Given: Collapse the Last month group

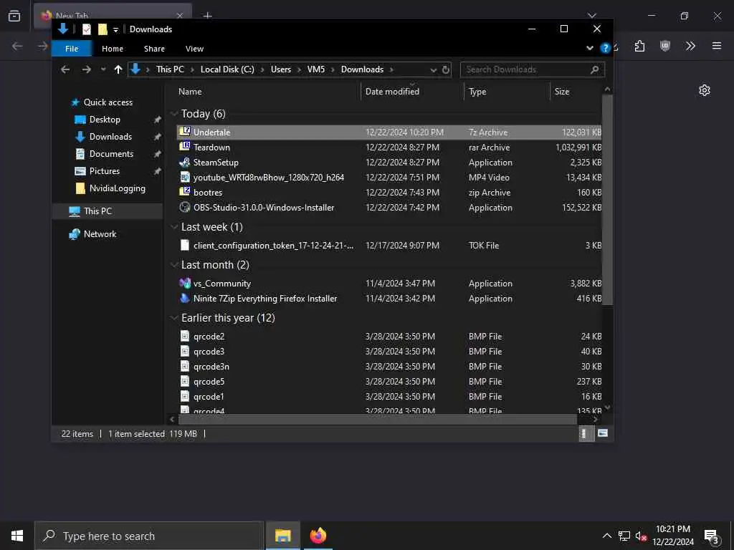Looking at the screenshot, I should click(174, 265).
